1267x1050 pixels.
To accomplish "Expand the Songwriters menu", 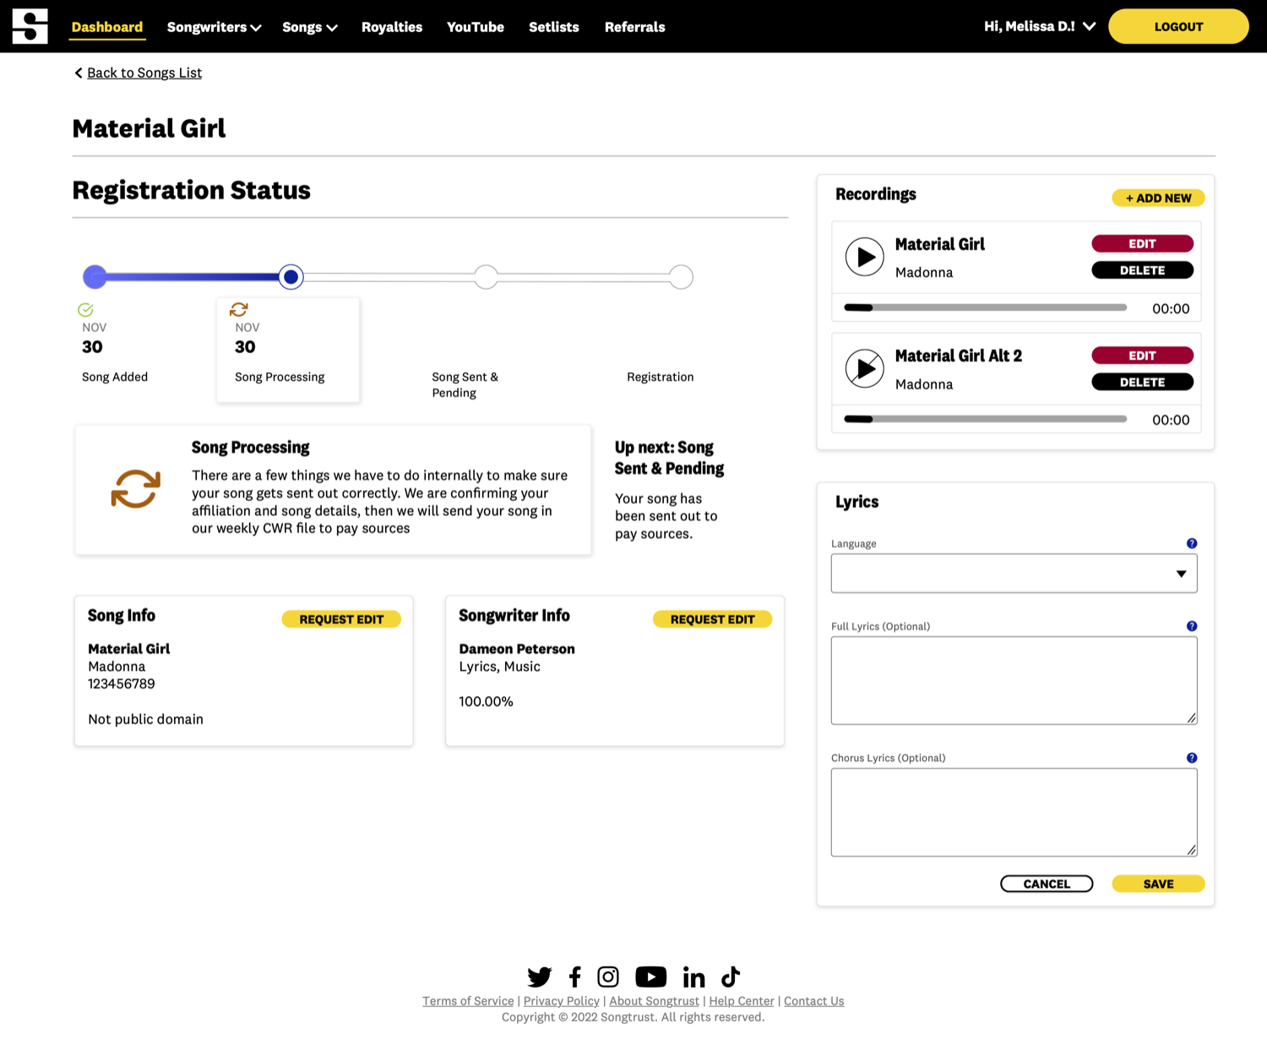I will (214, 27).
